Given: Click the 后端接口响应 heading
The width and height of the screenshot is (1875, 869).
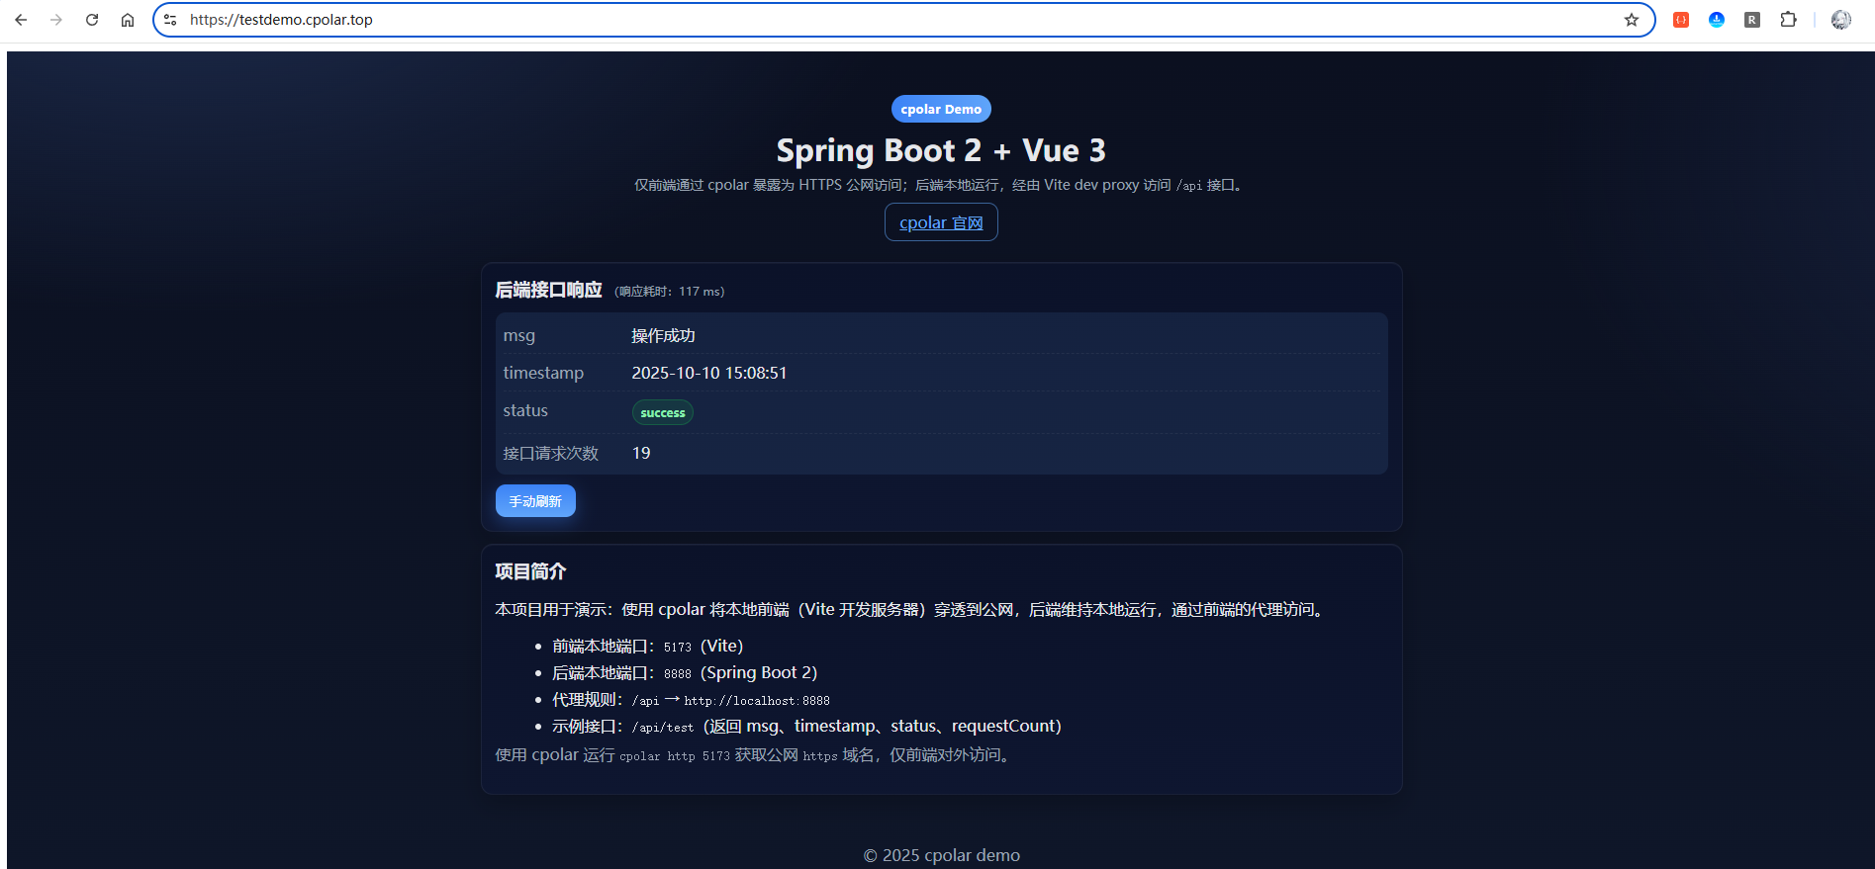Looking at the screenshot, I should [548, 290].
